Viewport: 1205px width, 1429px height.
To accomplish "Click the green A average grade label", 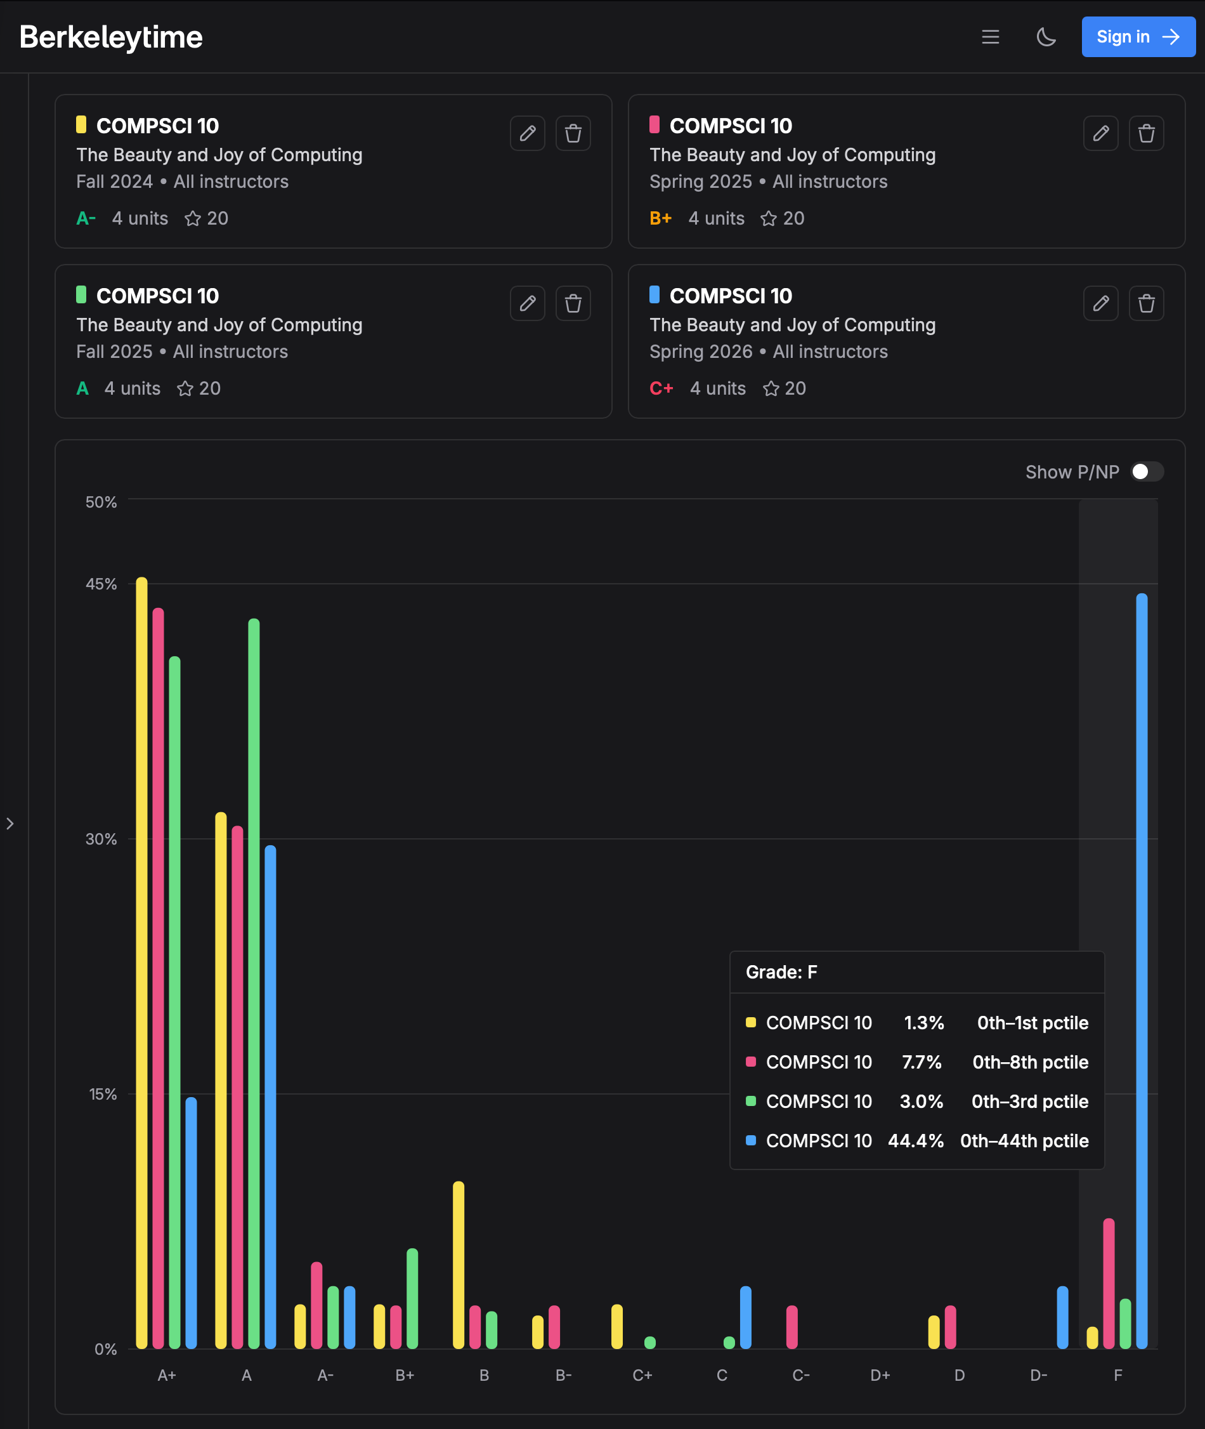I will 82,389.
